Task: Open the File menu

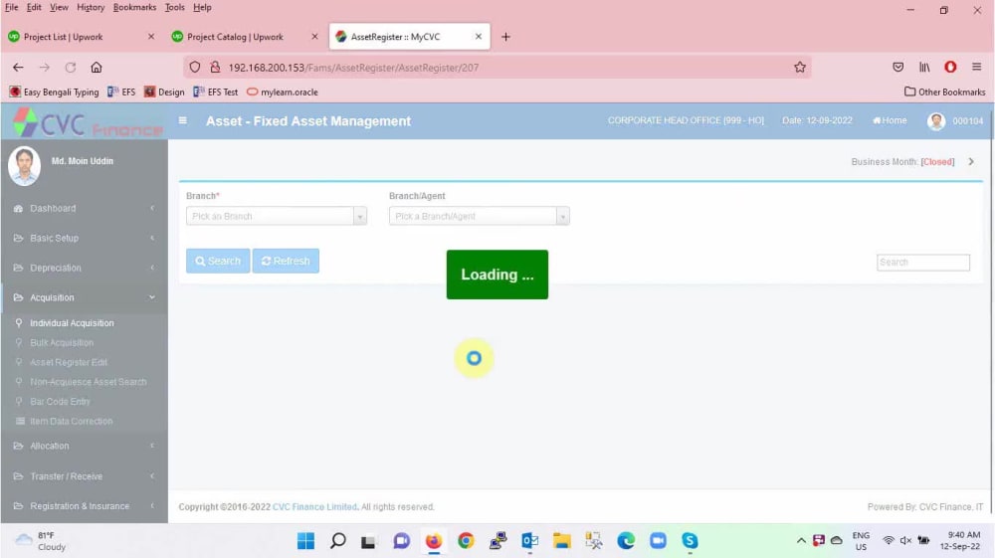Action: pyautogui.click(x=11, y=8)
